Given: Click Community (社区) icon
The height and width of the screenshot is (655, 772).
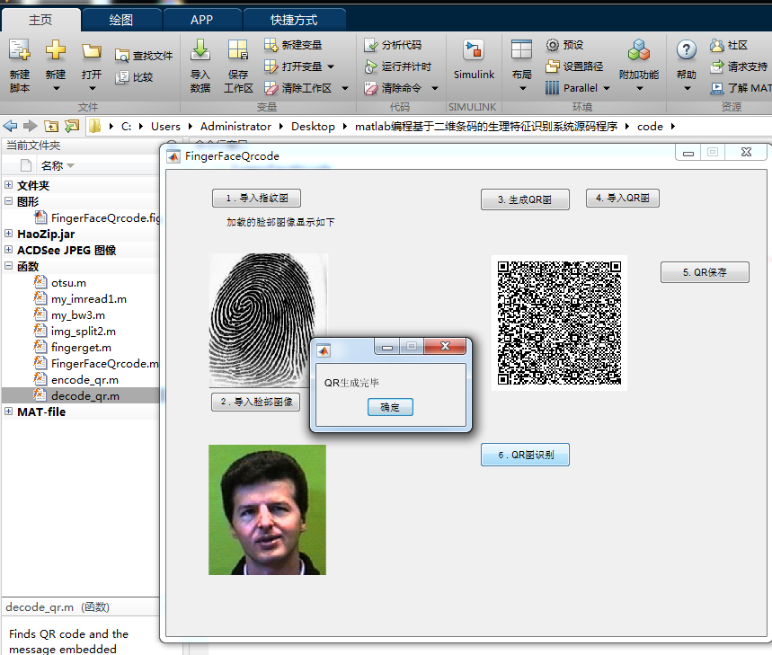Looking at the screenshot, I should coord(717,45).
